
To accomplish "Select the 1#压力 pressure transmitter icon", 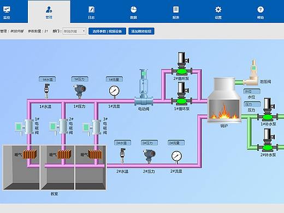I will 80,91.
